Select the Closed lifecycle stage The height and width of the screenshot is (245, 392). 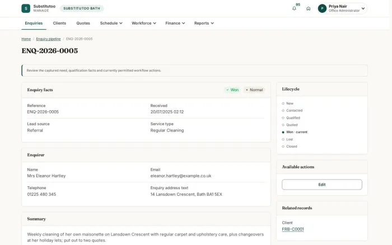[x=290, y=147]
